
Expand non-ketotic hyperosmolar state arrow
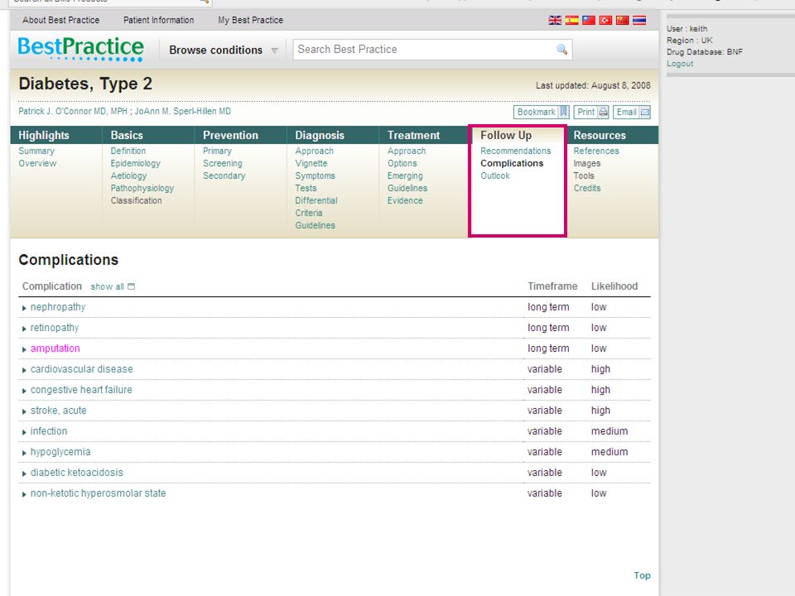[24, 494]
